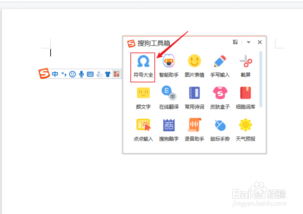Activate the 截屏 screenshot tool
Screen dimensions: 303x214
(x=245, y=66)
